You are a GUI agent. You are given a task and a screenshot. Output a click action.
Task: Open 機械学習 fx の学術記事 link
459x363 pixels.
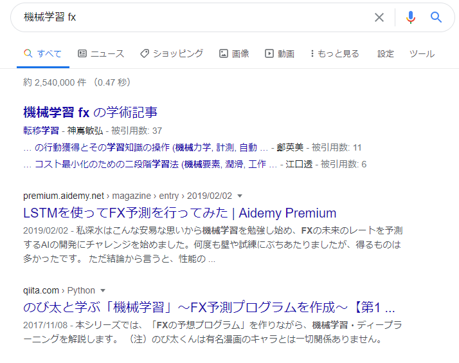click(x=90, y=112)
